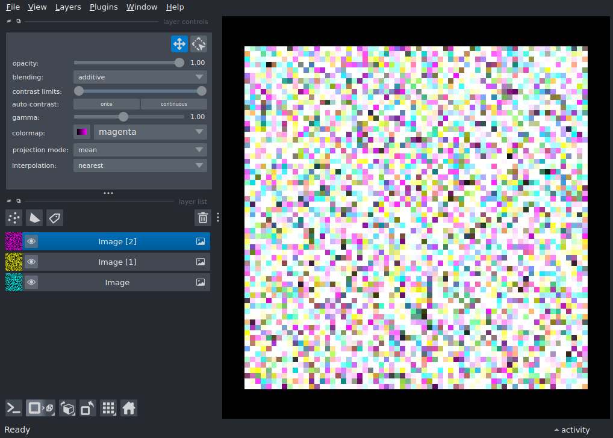Hide the Image [1] layer
Screen dimensions: 613x438
point(31,262)
